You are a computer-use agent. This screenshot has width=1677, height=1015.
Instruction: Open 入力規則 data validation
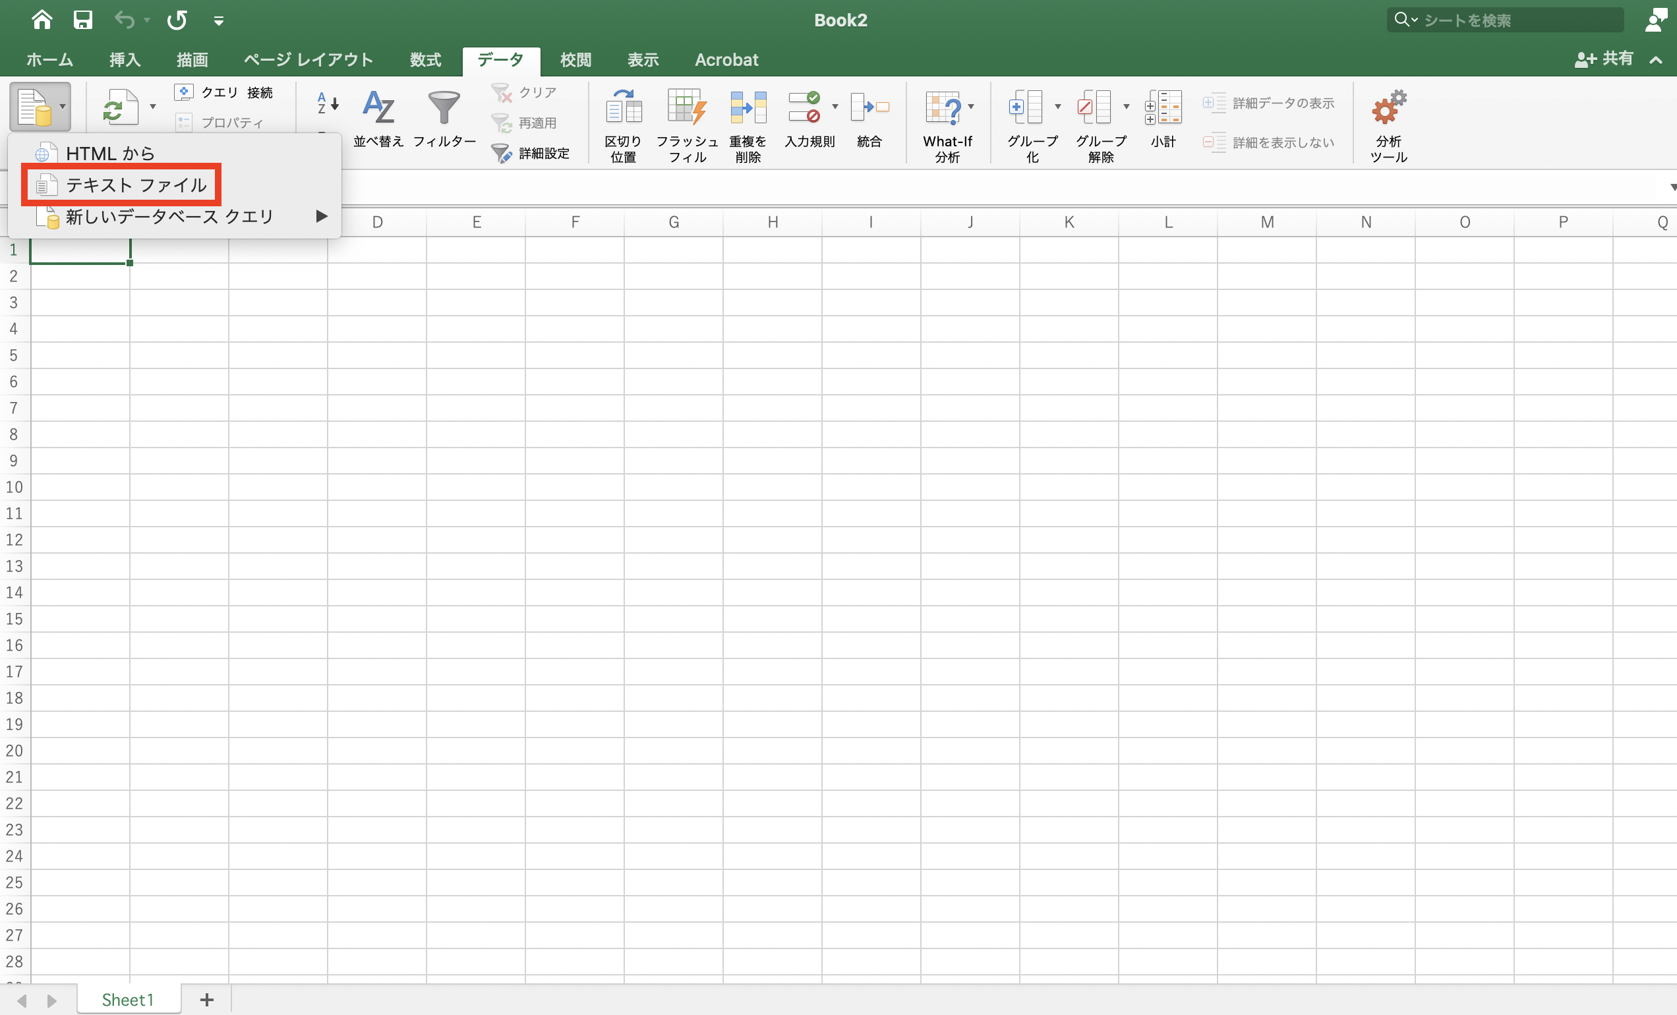(x=809, y=119)
